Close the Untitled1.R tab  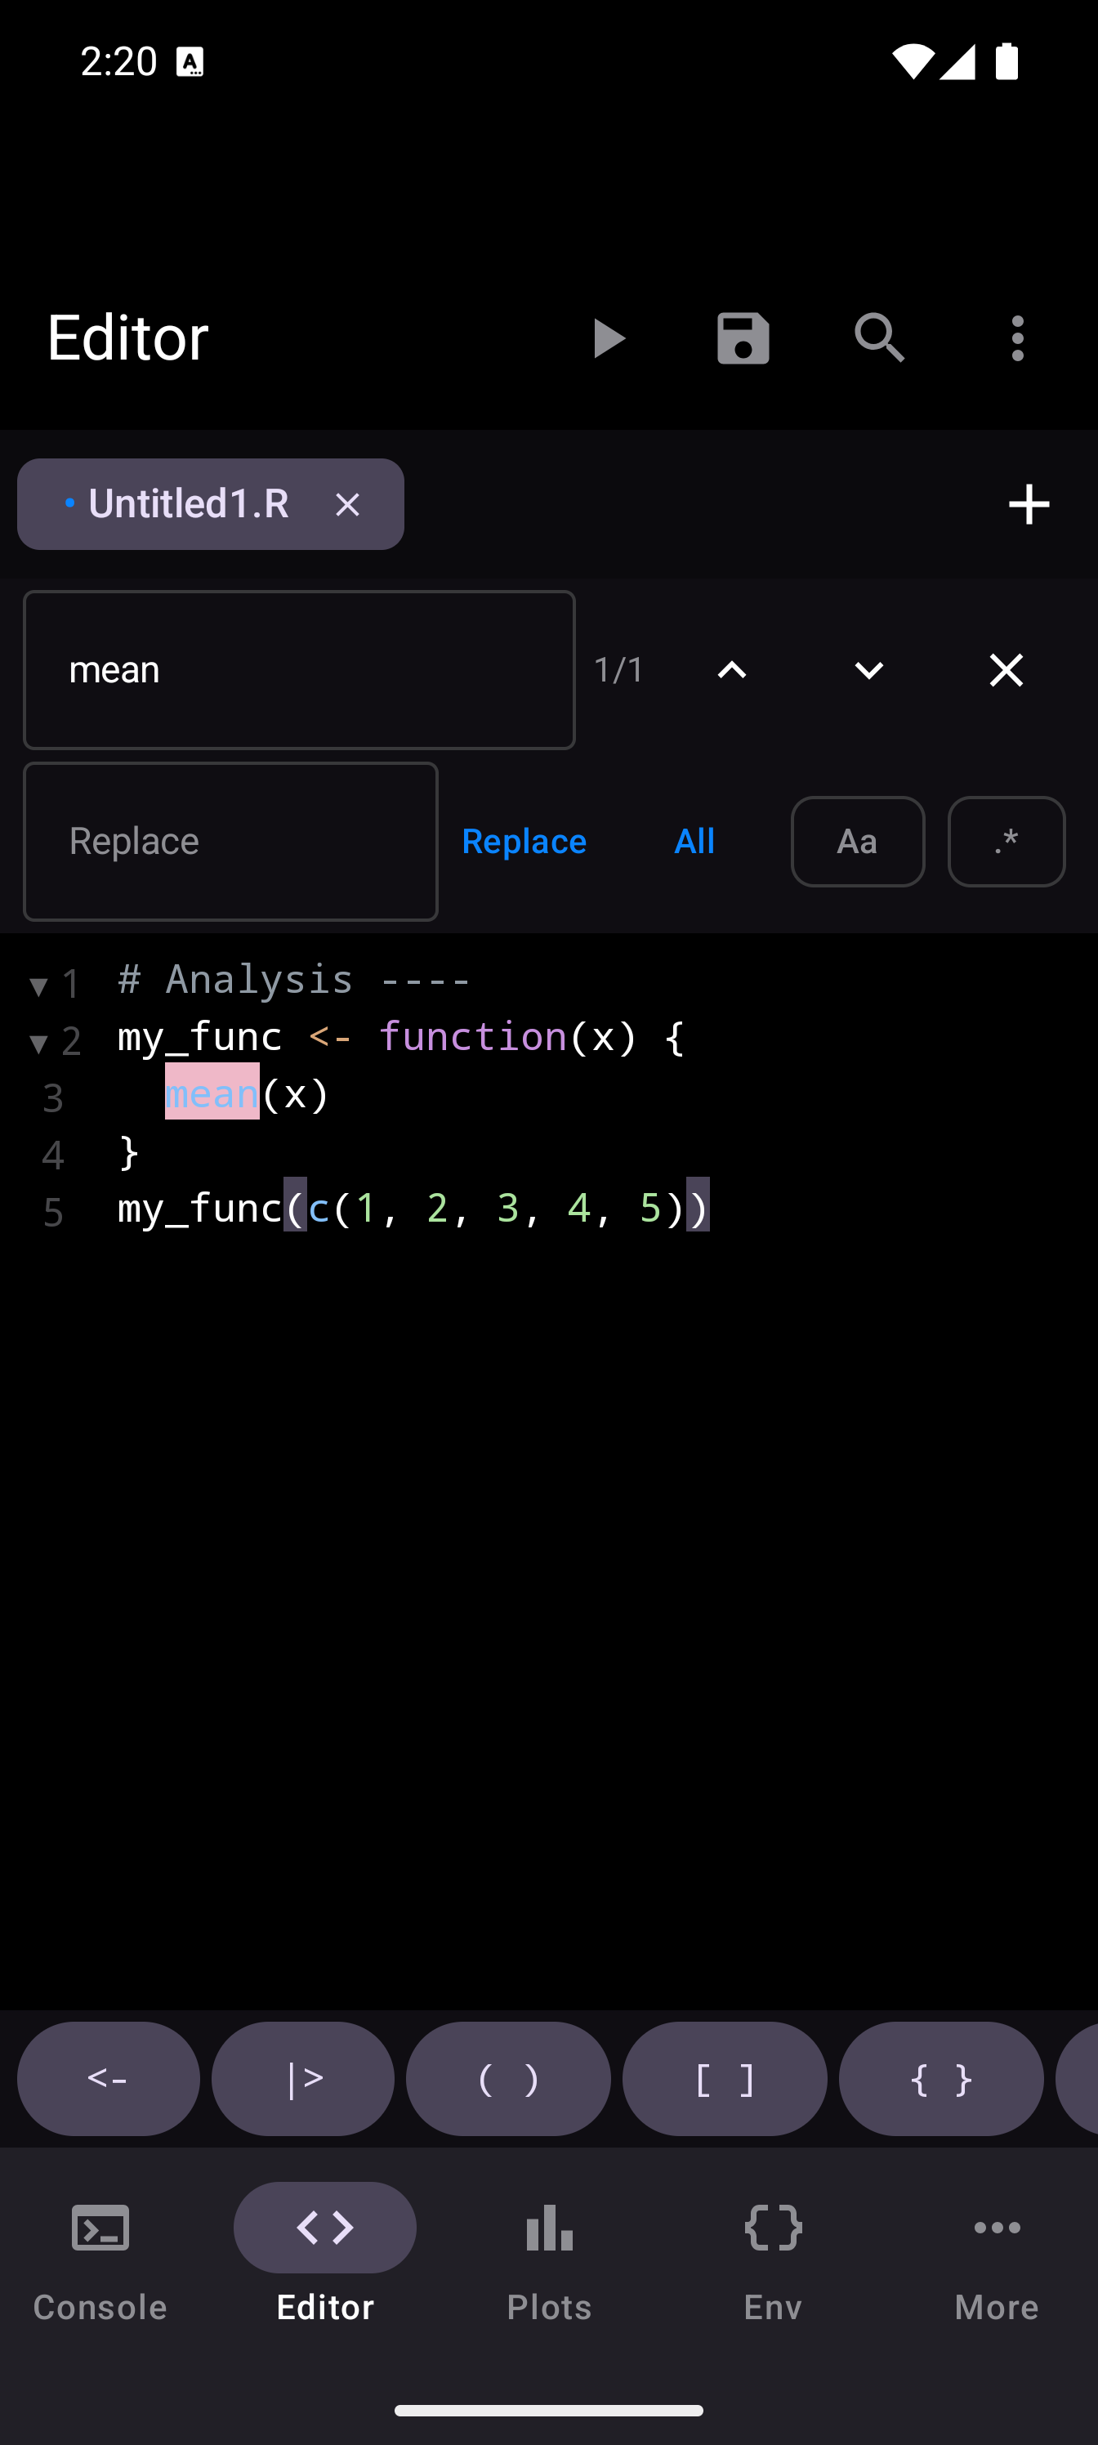coord(347,505)
